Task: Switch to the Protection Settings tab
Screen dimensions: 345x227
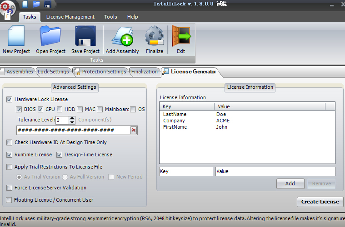Action: pos(101,72)
